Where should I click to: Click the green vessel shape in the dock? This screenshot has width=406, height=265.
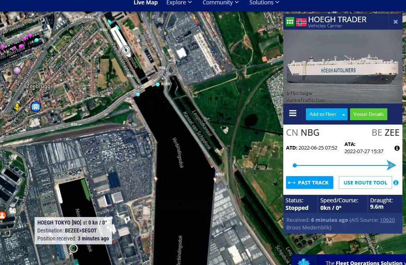coord(85,189)
